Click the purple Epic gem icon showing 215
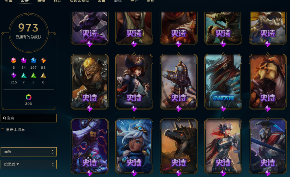The height and width of the screenshot is (177, 290). (x=14, y=75)
